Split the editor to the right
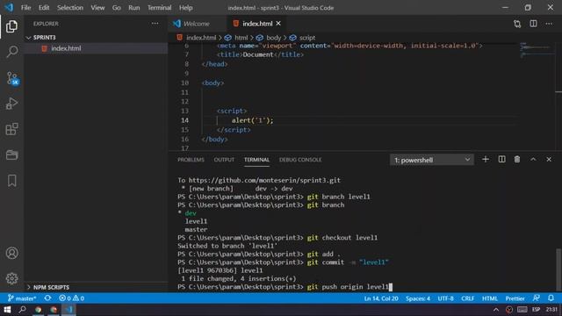This screenshot has height=316, width=562. click(x=533, y=24)
